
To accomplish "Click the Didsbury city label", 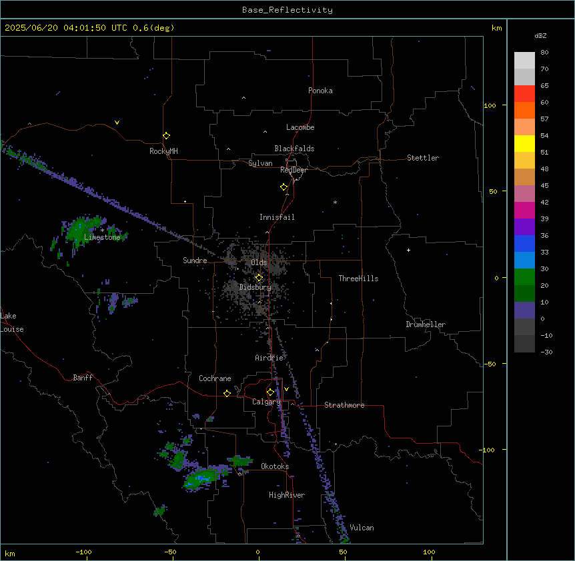I will [255, 287].
